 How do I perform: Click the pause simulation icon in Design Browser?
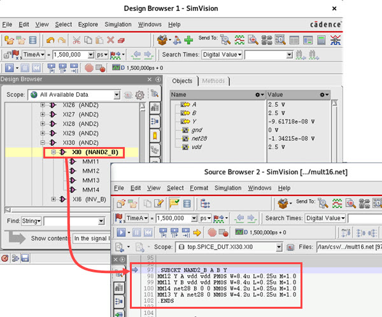coord(25,67)
